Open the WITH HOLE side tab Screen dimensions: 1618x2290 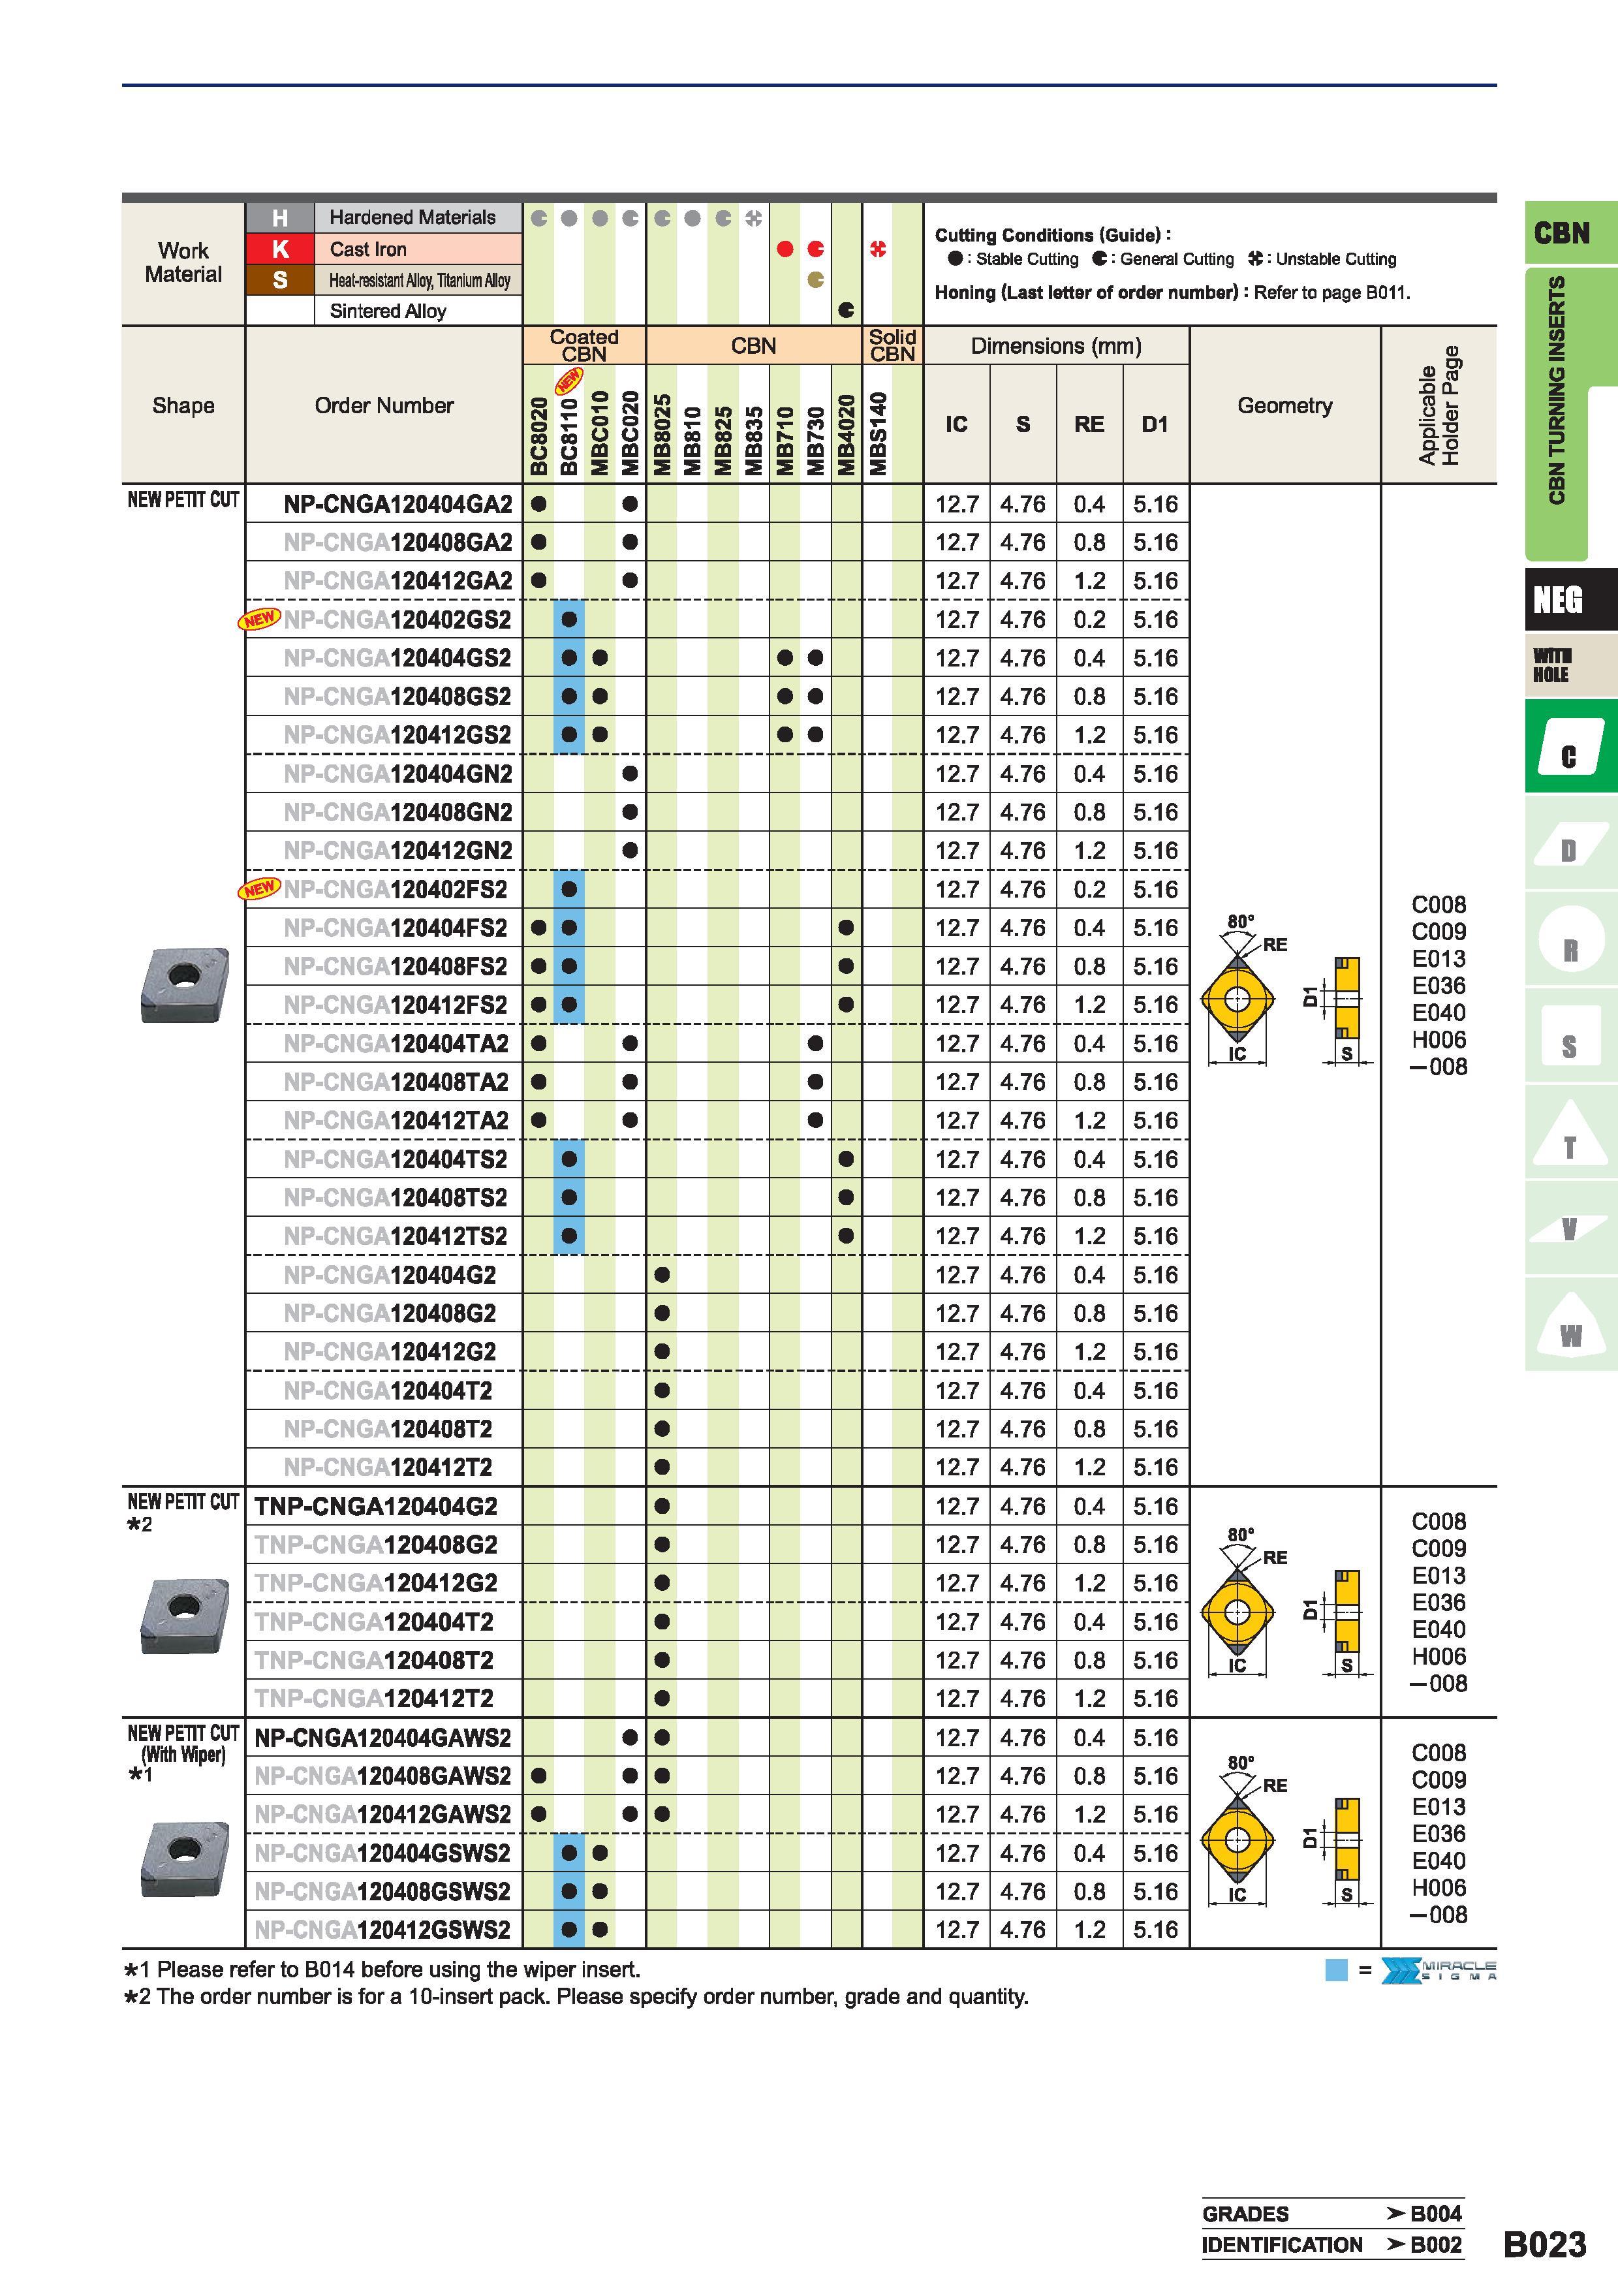click(1570, 665)
